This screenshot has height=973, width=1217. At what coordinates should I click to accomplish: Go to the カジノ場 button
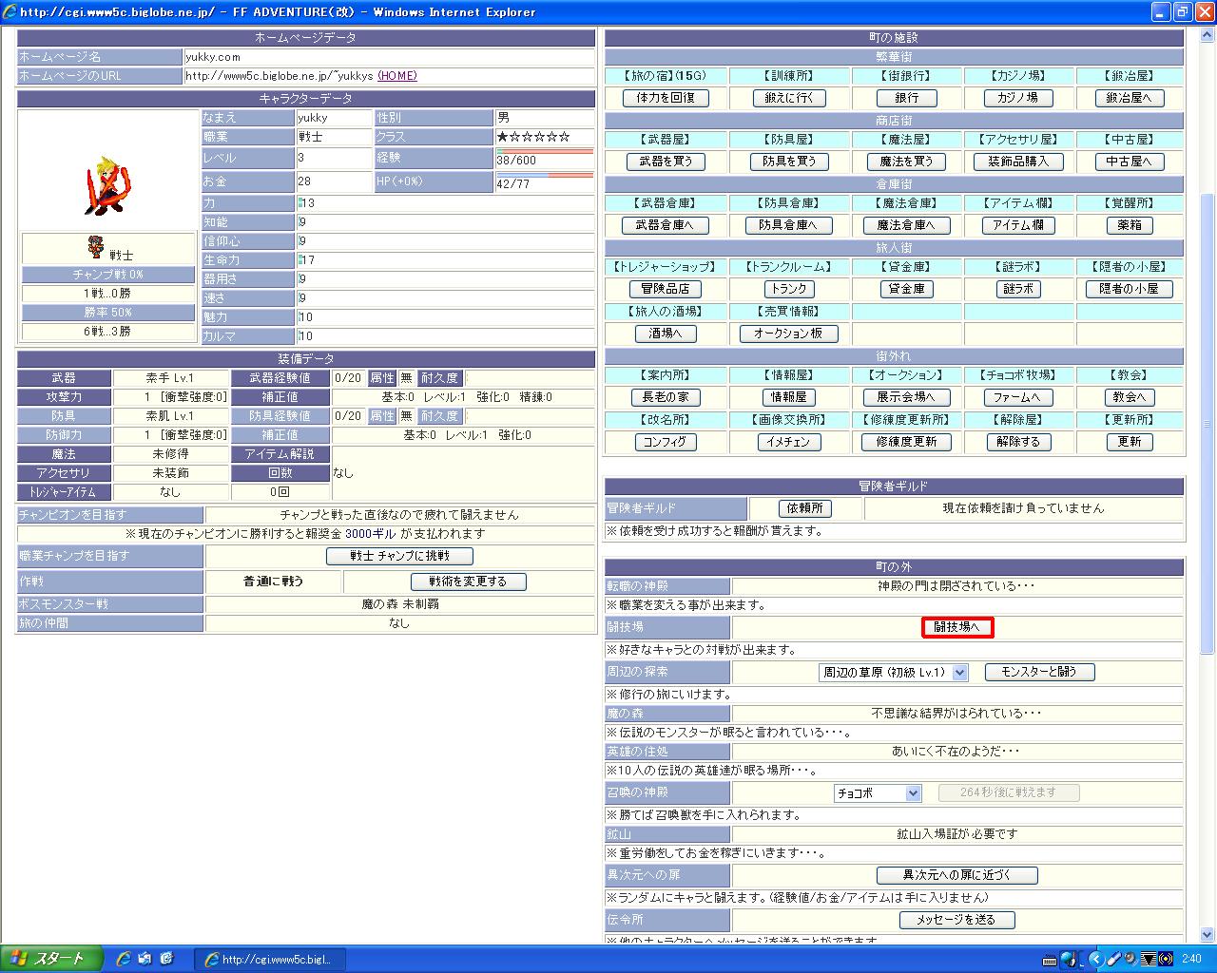[x=1017, y=98]
